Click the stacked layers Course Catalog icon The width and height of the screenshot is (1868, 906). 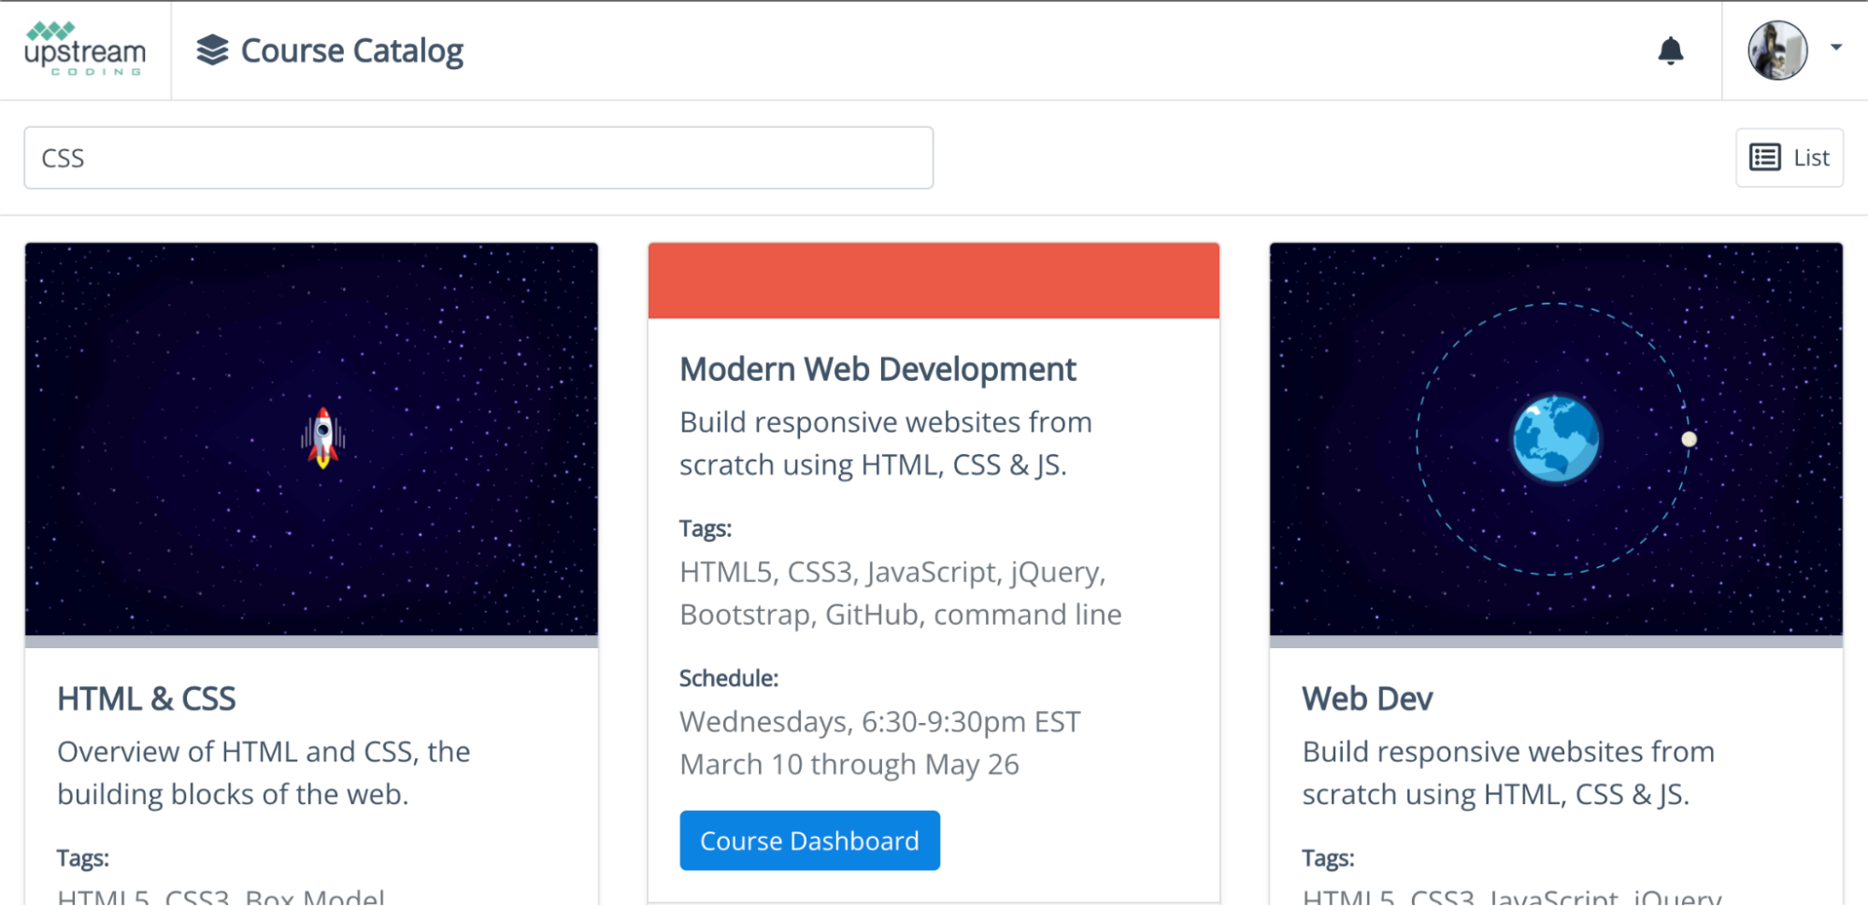pos(212,50)
